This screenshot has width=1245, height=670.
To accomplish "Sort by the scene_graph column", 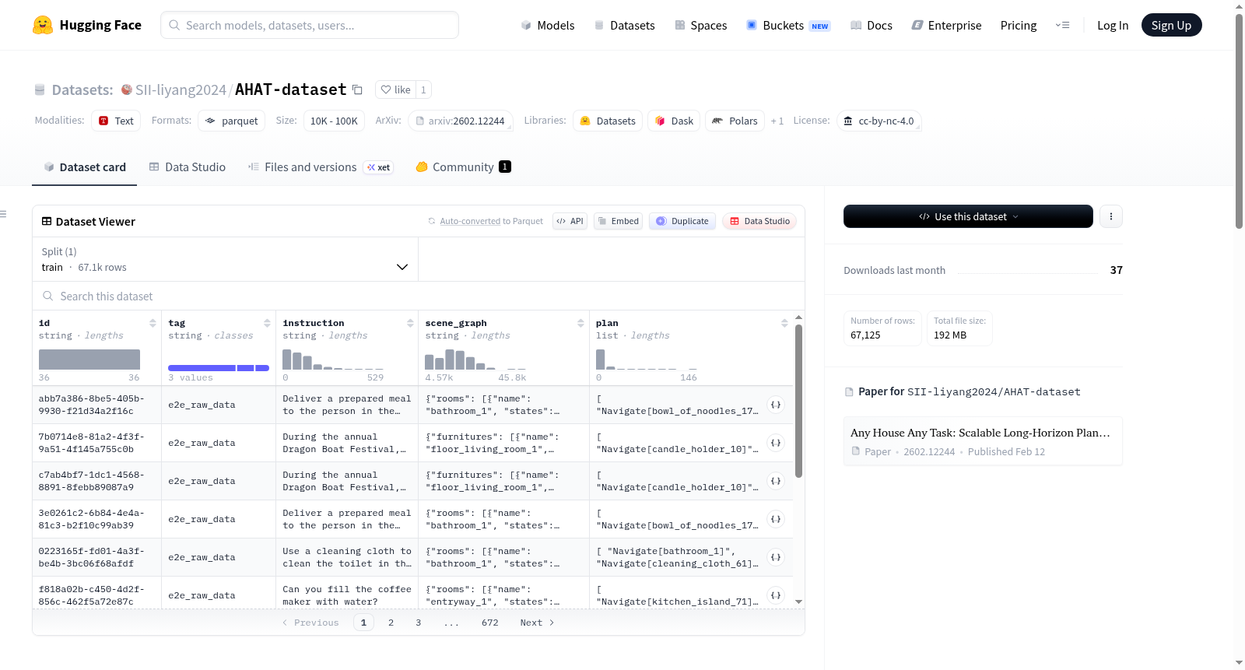I will click(x=580, y=323).
